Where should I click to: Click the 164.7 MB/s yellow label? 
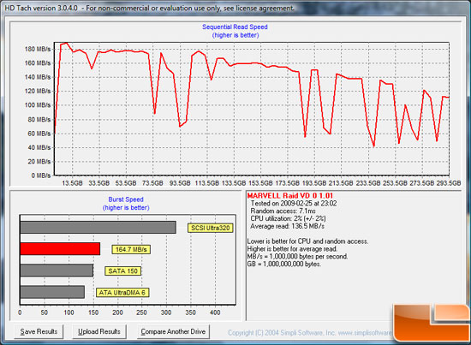click(131, 249)
